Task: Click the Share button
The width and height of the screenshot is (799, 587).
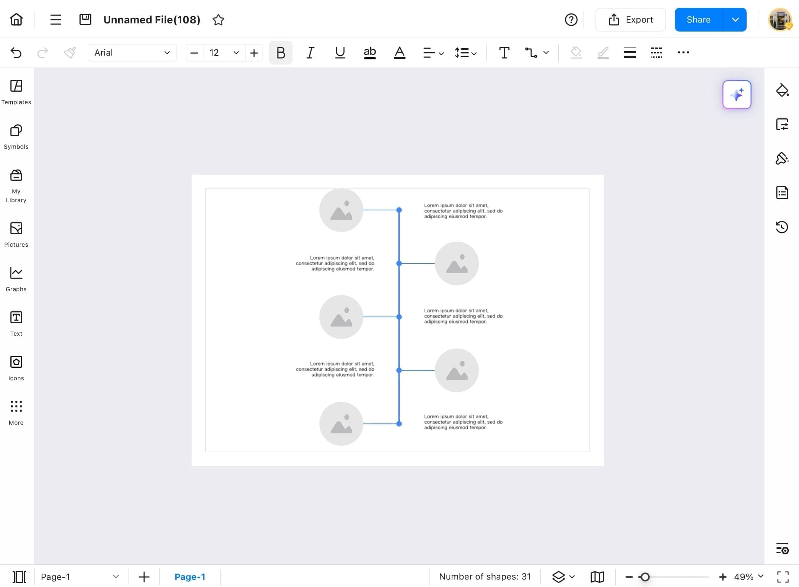Action: tap(698, 20)
